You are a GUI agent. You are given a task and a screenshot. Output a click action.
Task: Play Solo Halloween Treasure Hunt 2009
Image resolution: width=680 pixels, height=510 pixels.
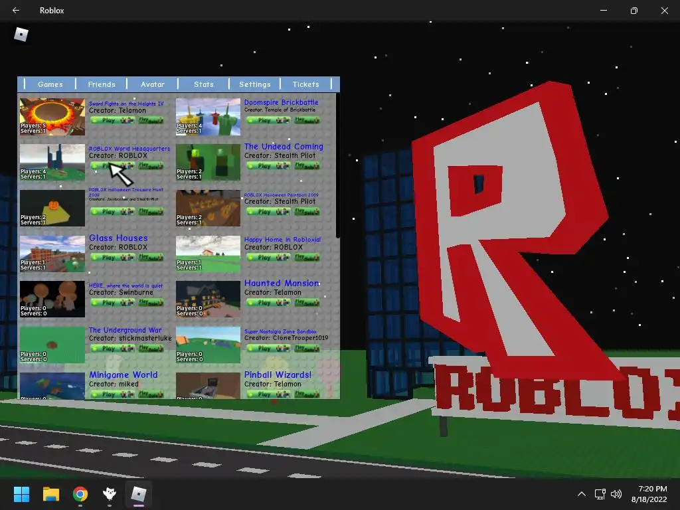coord(151,212)
